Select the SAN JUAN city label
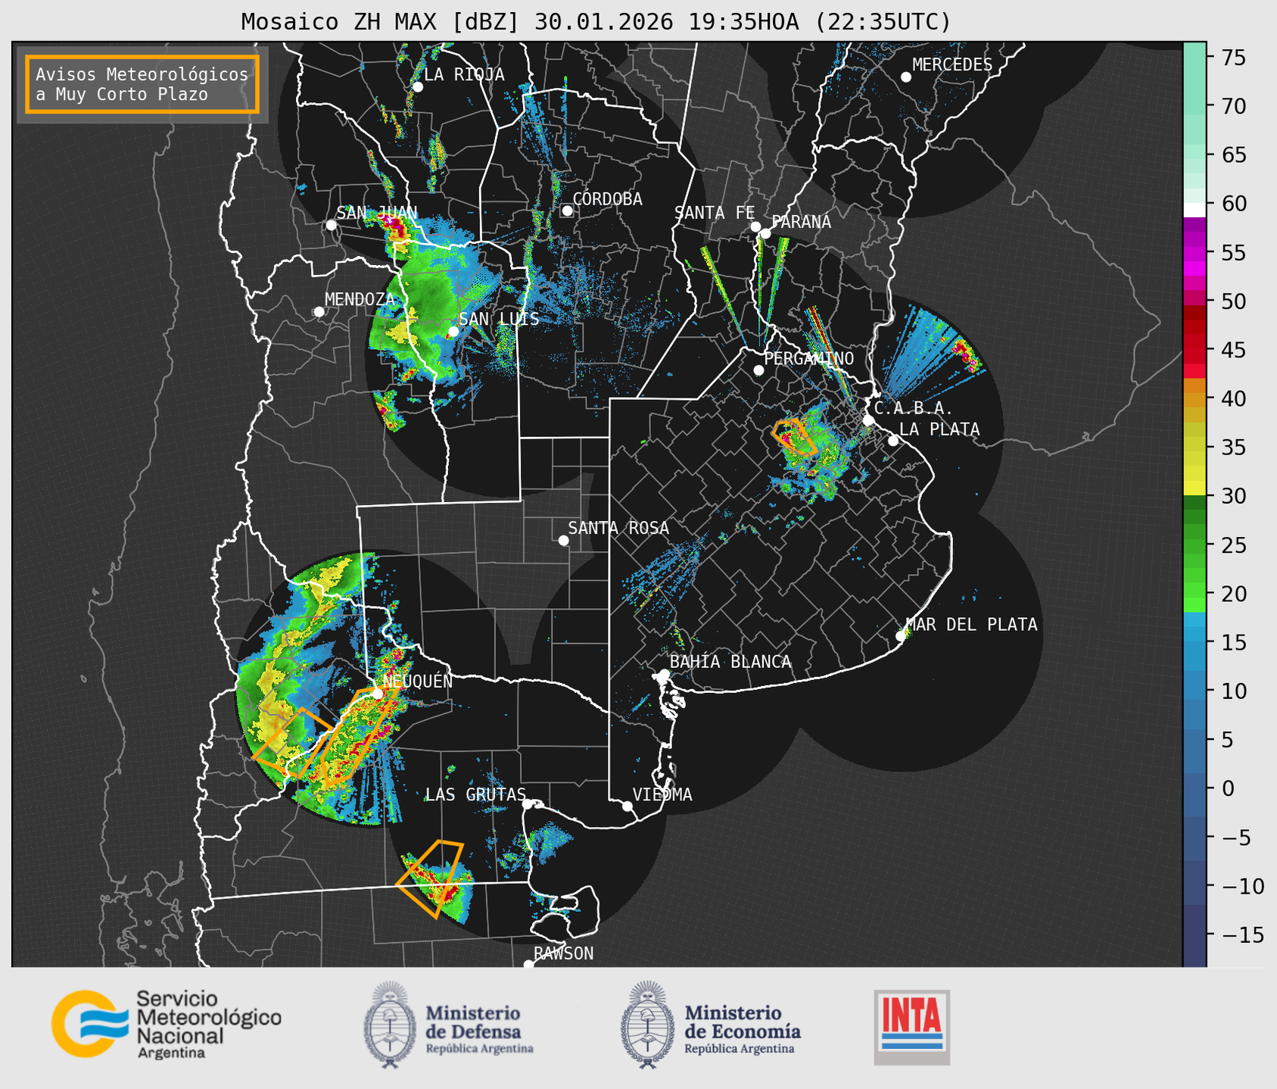1277x1089 pixels. (377, 213)
